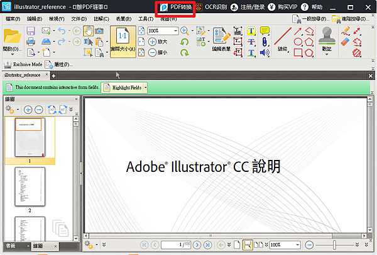The height and width of the screenshot is (255, 377).
Task: Go to the first page
Action: coord(144,245)
